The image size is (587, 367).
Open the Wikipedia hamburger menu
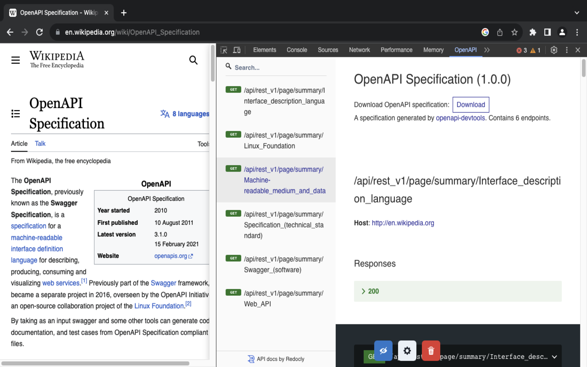click(x=16, y=60)
